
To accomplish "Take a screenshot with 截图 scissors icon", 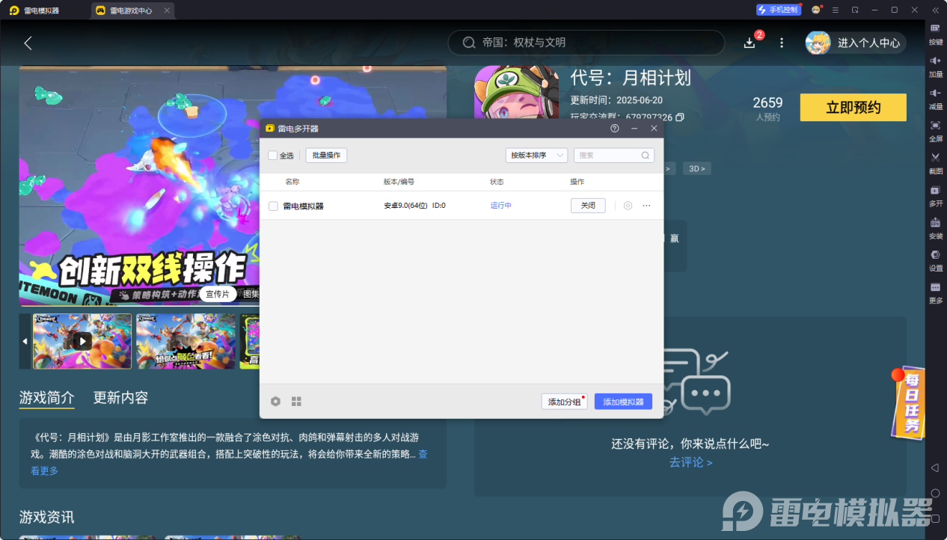I will (x=935, y=162).
